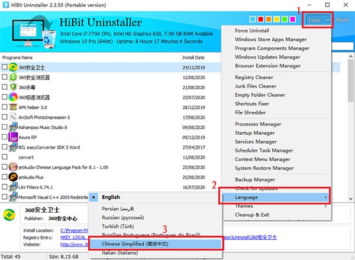355x260 pixels.
Task: Open Windows Store Apps Manager
Action: (x=271, y=40)
